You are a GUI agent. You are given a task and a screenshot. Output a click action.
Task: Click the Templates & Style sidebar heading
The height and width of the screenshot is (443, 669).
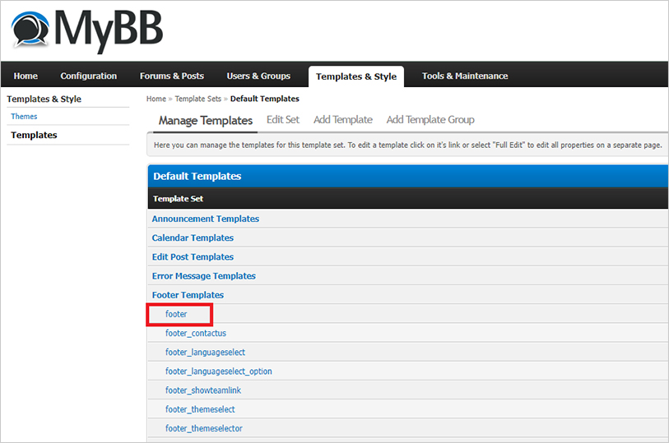(x=44, y=99)
